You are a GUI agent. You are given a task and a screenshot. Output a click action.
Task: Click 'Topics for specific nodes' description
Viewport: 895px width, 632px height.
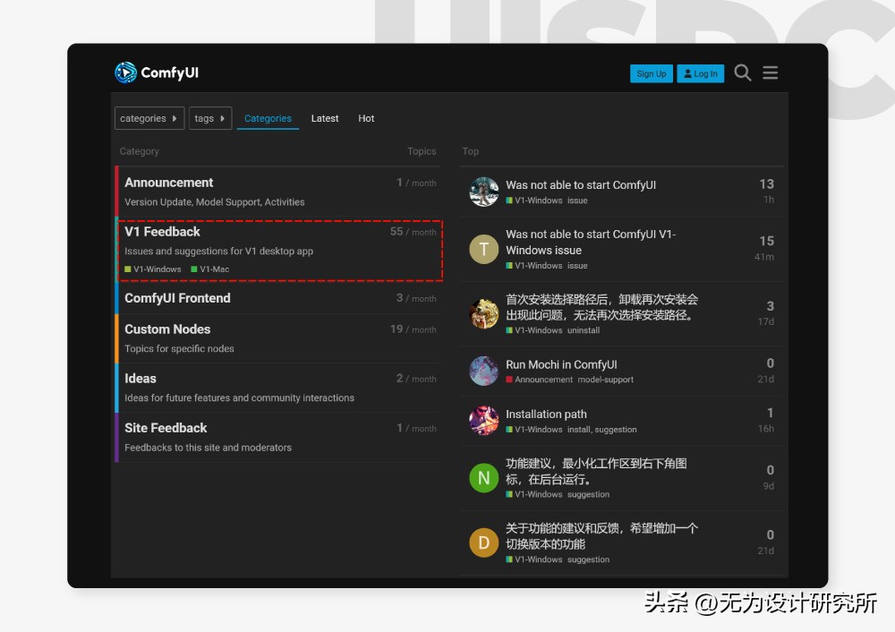[x=179, y=349]
